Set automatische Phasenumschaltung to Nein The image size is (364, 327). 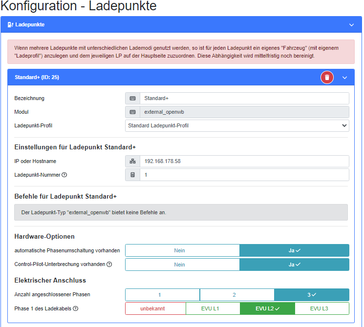click(182, 250)
